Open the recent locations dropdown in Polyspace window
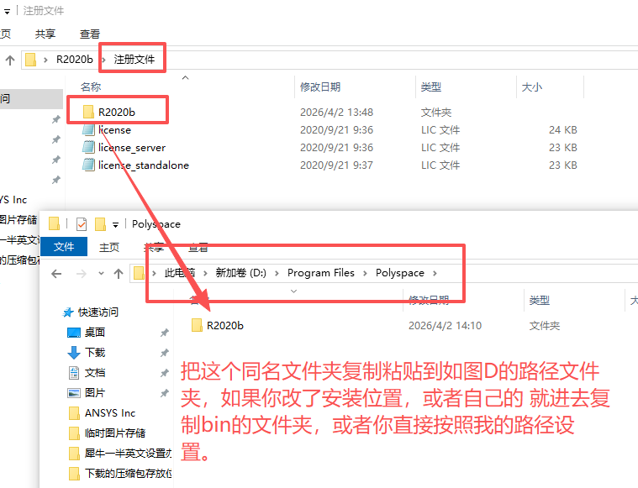The width and height of the screenshot is (638, 488). pos(101,273)
